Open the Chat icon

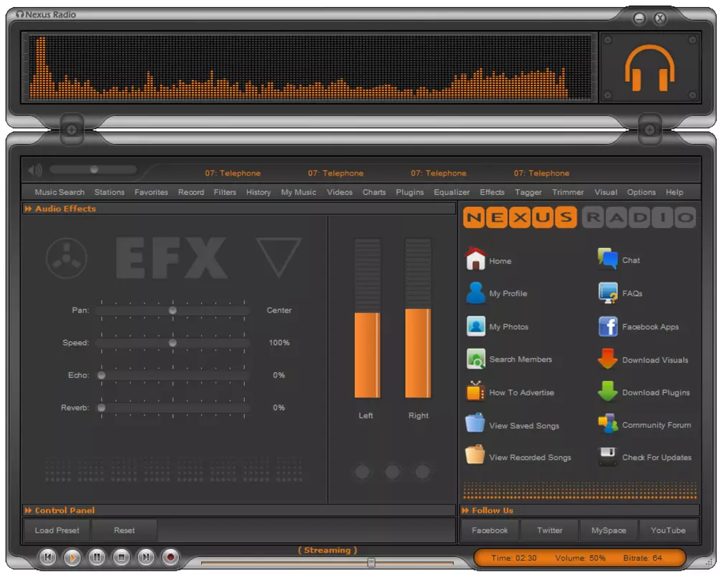pos(608,259)
